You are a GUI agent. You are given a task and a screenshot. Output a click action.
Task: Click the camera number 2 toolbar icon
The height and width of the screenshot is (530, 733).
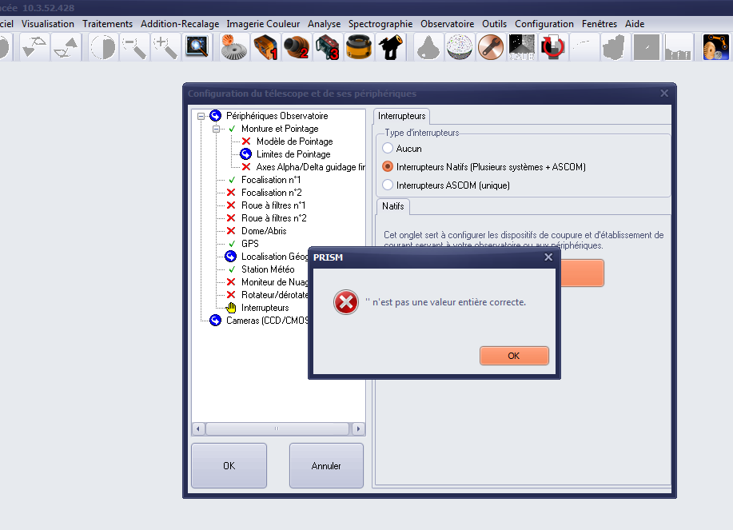tap(296, 48)
